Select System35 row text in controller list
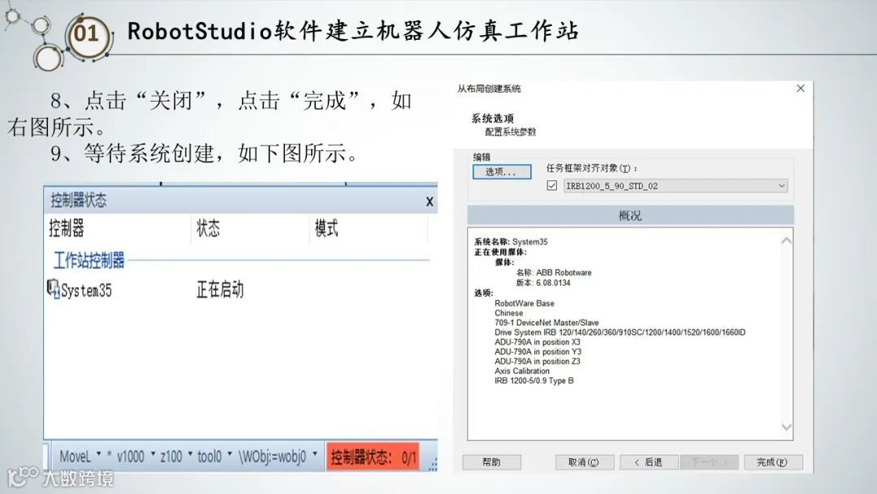877x494 pixels. 86,290
